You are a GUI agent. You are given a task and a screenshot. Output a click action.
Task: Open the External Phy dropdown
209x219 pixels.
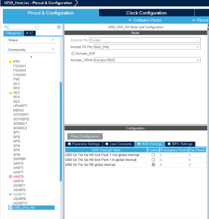pos(145,40)
